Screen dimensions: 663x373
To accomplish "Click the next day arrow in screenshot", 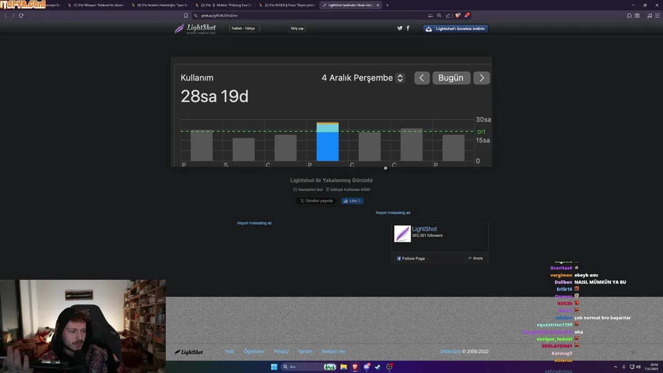I will click(x=482, y=78).
